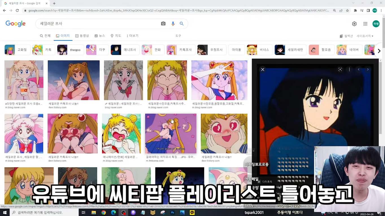The image size is (385, 216).
Task: Launch Photoshop from the taskbar
Action: point(173,213)
